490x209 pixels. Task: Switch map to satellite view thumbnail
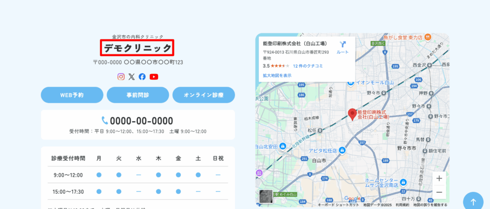266,196
